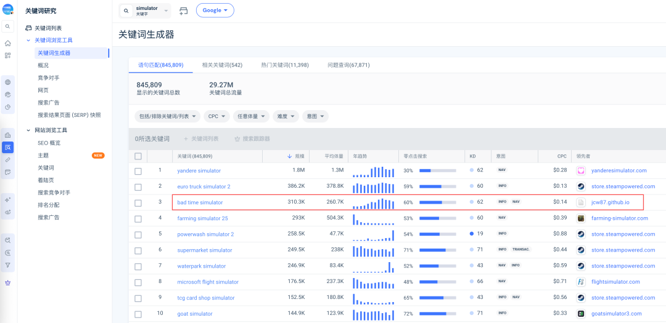Collapse the 关键词浏览工具 sidebar section
The image size is (666, 323).
pyautogui.click(x=28, y=40)
